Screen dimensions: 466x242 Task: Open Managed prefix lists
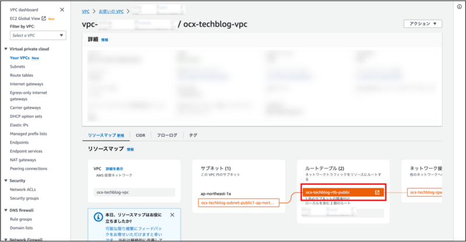coord(29,134)
